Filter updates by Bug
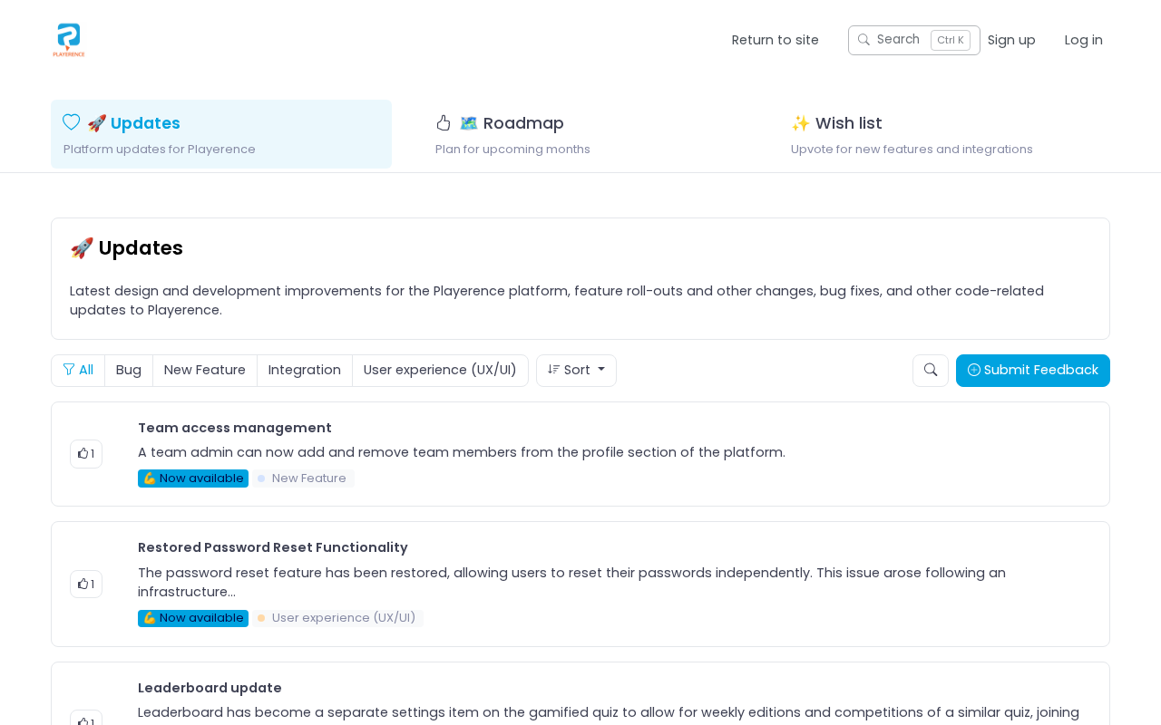The width and height of the screenshot is (1161, 725). click(129, 371)
